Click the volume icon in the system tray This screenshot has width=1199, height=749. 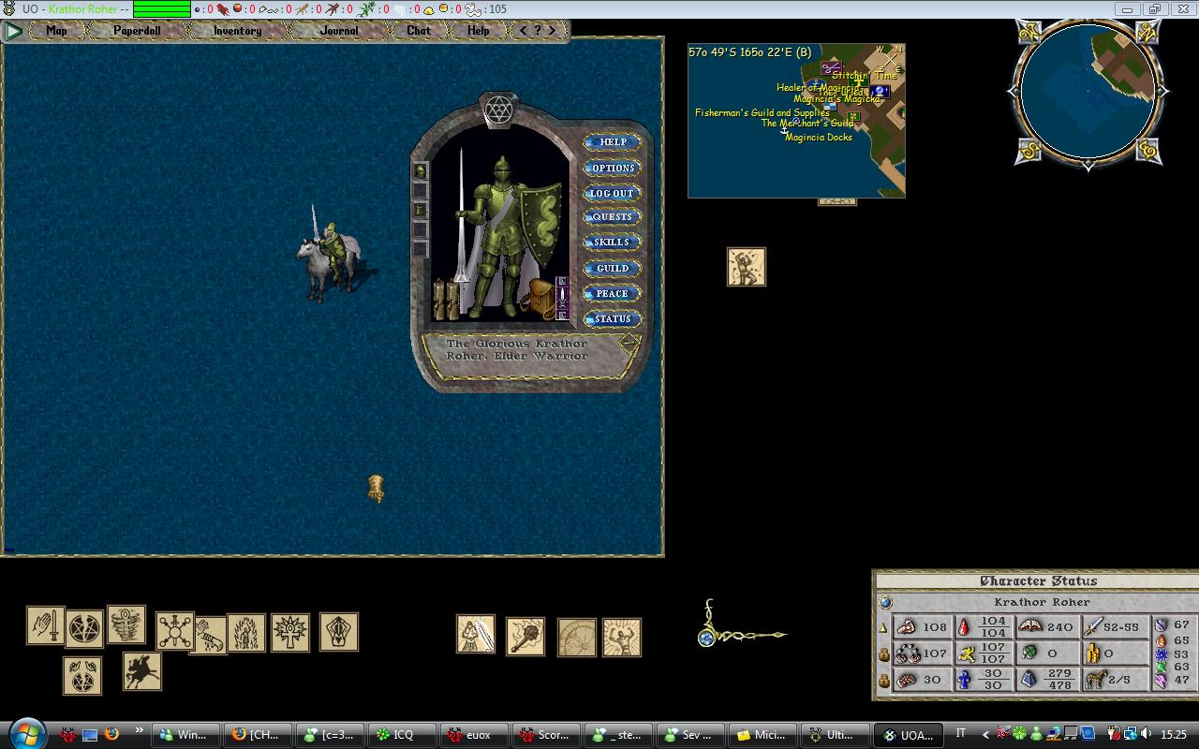click(x=1147, y=734)
